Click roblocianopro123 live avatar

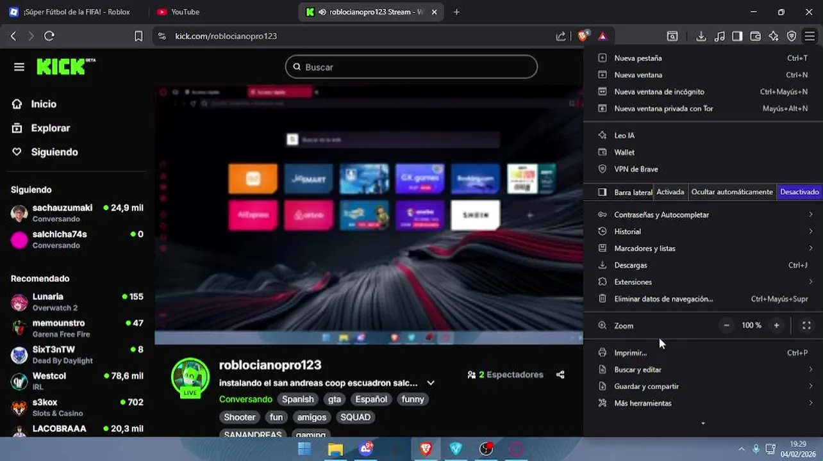coord(190,377)
